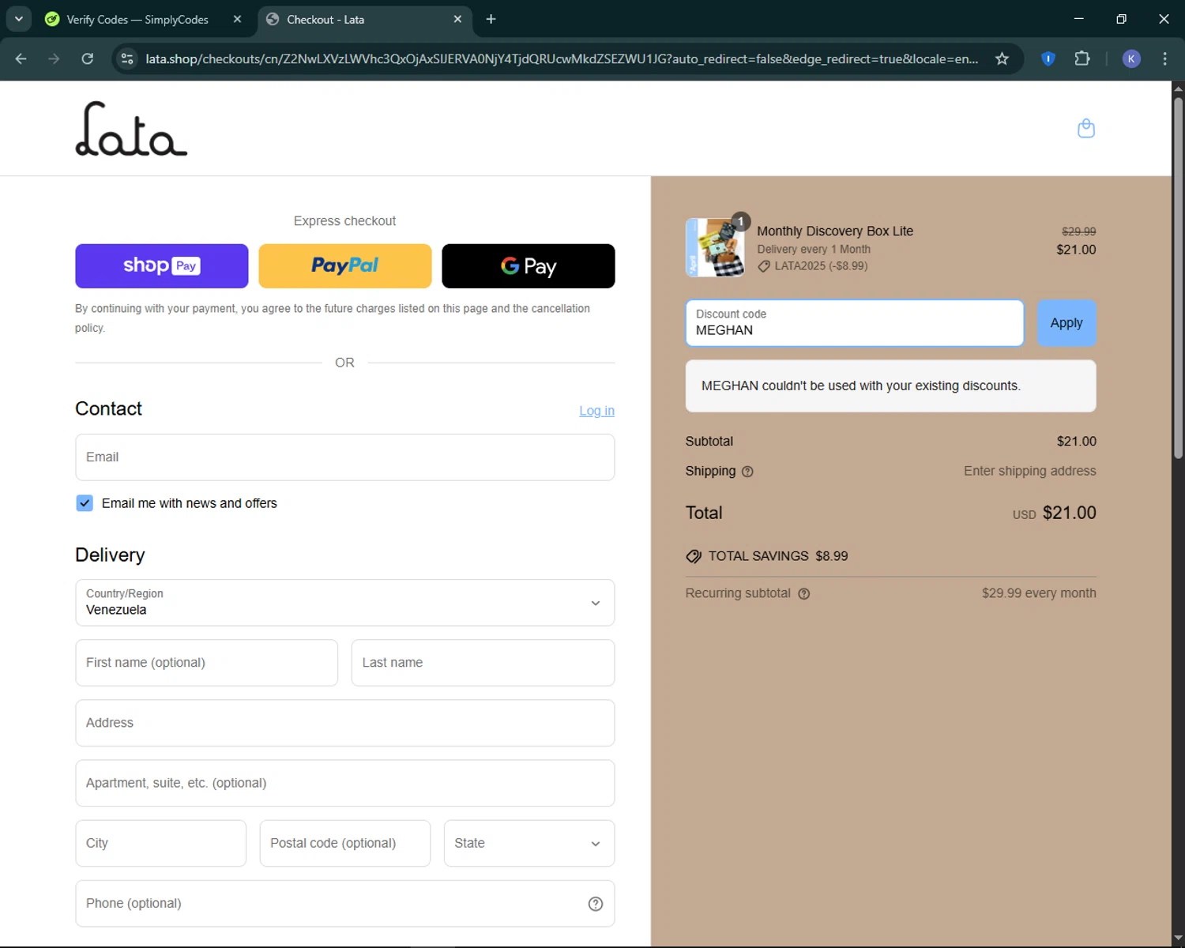Click the Phone field help icon
This screenshot has height=948, width=1185.
[x=596, y=904]
